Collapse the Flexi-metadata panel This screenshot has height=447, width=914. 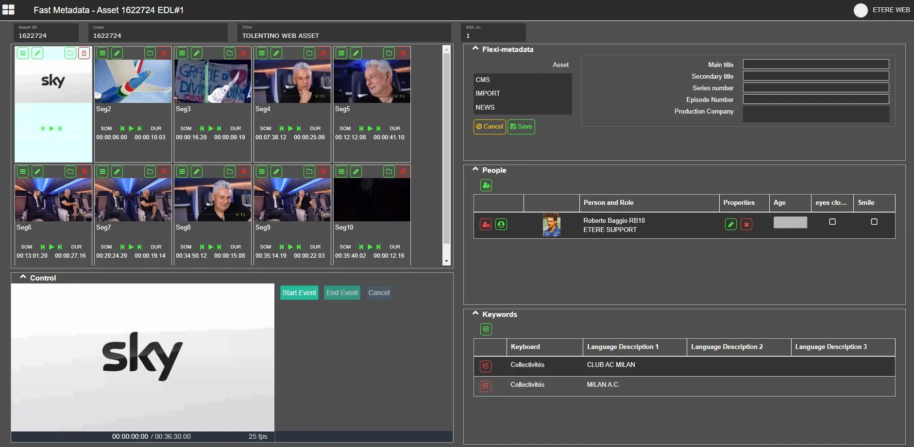(x=475, y=49)
